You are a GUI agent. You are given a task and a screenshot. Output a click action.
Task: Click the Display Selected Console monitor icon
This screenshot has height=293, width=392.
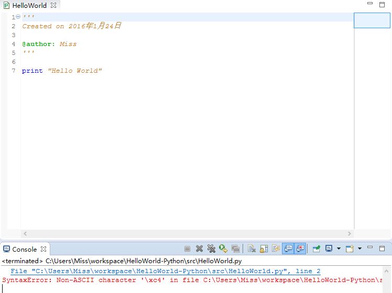pyautogui.click(x=329, y=249)
